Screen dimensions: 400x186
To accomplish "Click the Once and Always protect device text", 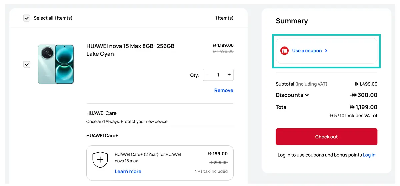I will [x=127, y=121].
